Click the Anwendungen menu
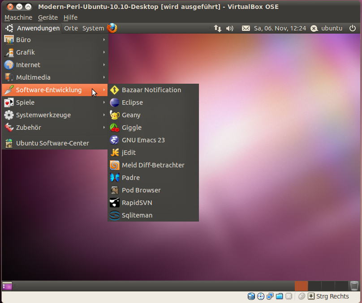 [x=32, y=28]
